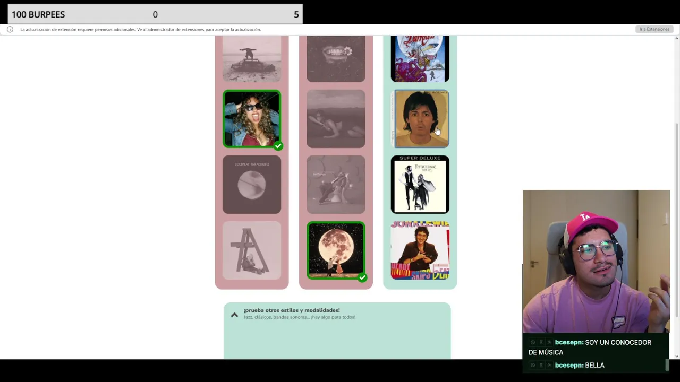This screenshot has width=680, height=382.
Task: Select the Paul McCartney portrait album cover
Action: (x=420, y=119)
